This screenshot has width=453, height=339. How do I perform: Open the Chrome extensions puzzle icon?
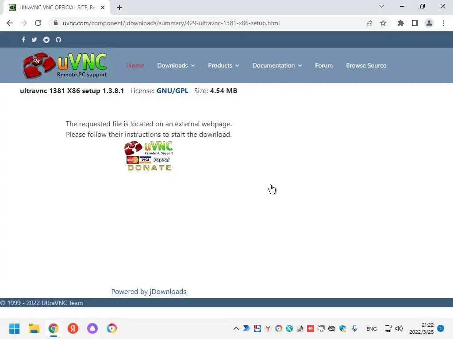coord(401,23)
